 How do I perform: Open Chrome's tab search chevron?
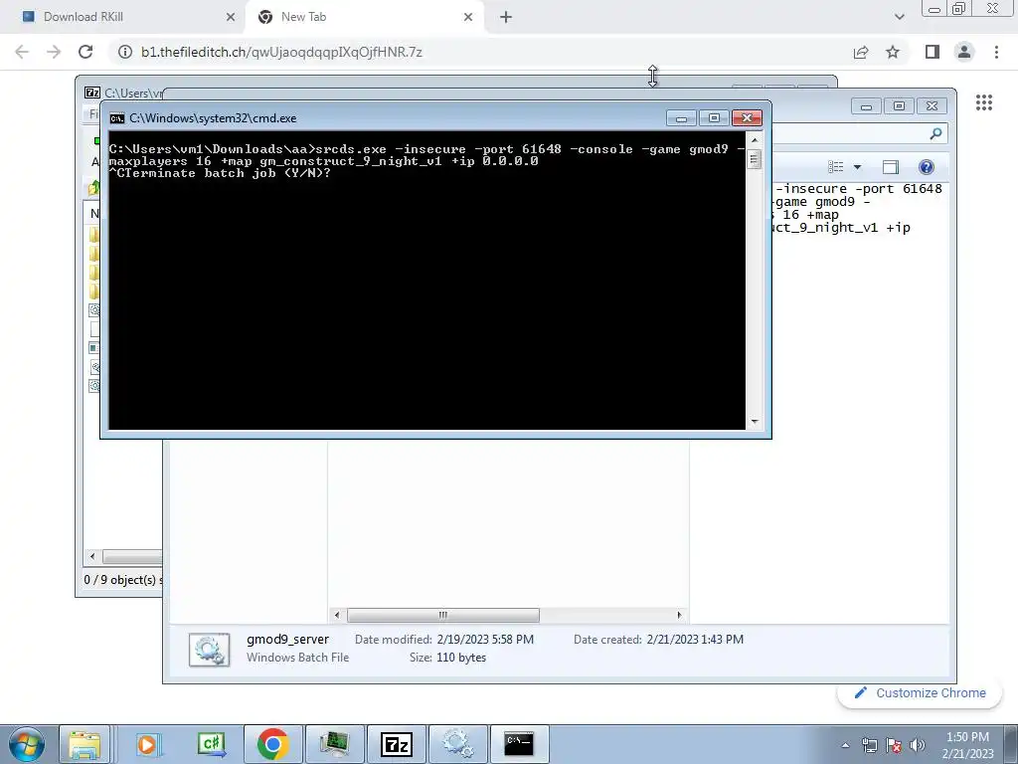(899, 17)
